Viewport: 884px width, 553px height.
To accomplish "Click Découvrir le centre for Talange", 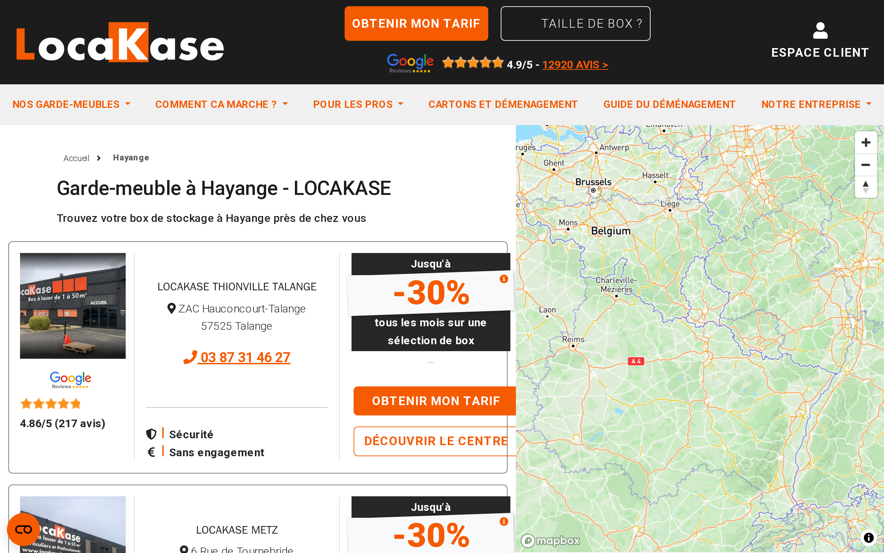I will [x=435, y=441].
